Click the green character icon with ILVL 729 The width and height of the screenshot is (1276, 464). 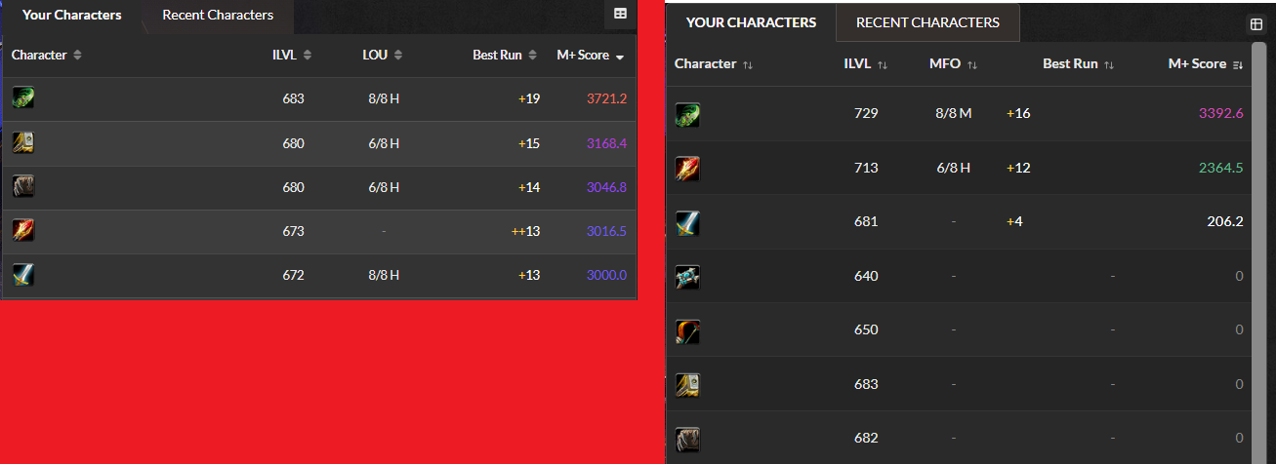pos(687,114)
